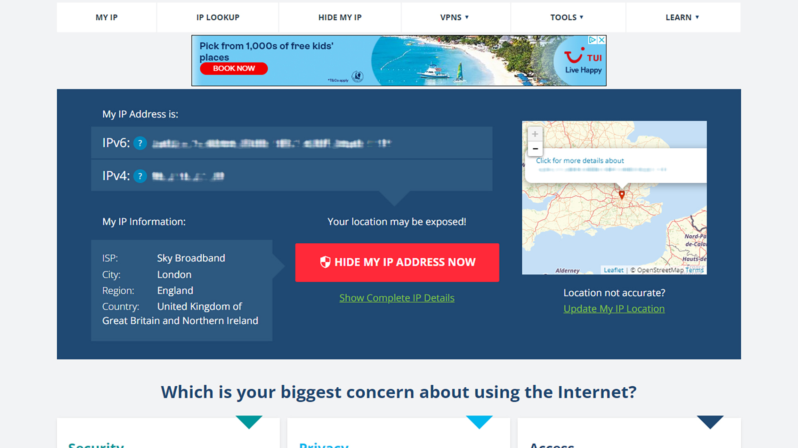The height and width of the screenshot is (448, 798).
Task: Open Show Complete IP Details link
Action: 397,297
